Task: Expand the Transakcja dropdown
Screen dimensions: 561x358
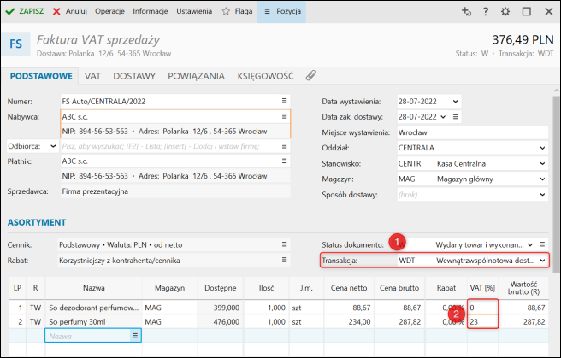Action: 542,261
